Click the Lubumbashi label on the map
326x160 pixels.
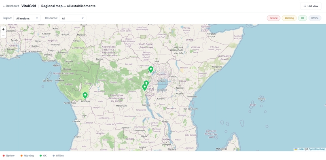tap(139, 130)
